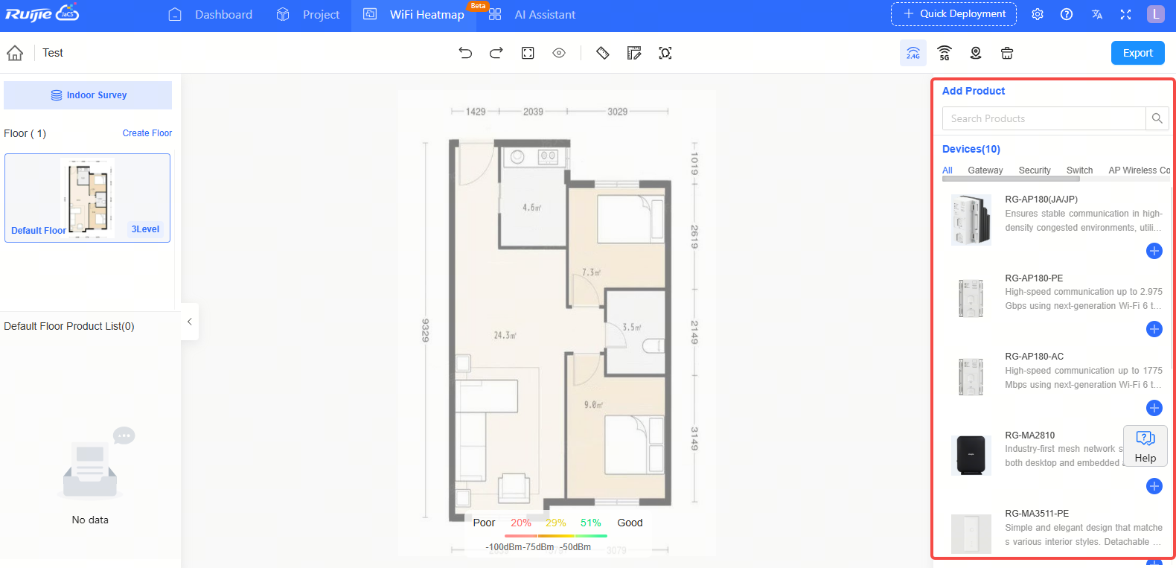Toggle the 2.4G heatmap band
This screenshot has height=568, width=1176.
point(913,53)
